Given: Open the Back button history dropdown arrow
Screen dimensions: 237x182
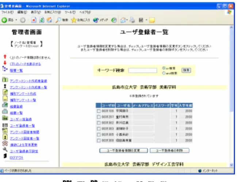Looking at the screenshot, I should coord(16,20).
